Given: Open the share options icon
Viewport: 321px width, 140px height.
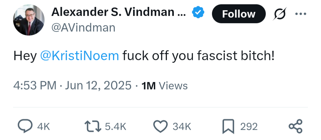Looking at the screenshot, I should coord(295,126).
